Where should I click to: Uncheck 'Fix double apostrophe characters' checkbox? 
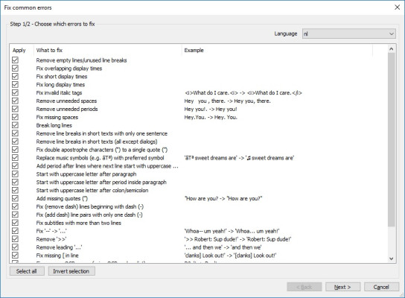(15, 150)
